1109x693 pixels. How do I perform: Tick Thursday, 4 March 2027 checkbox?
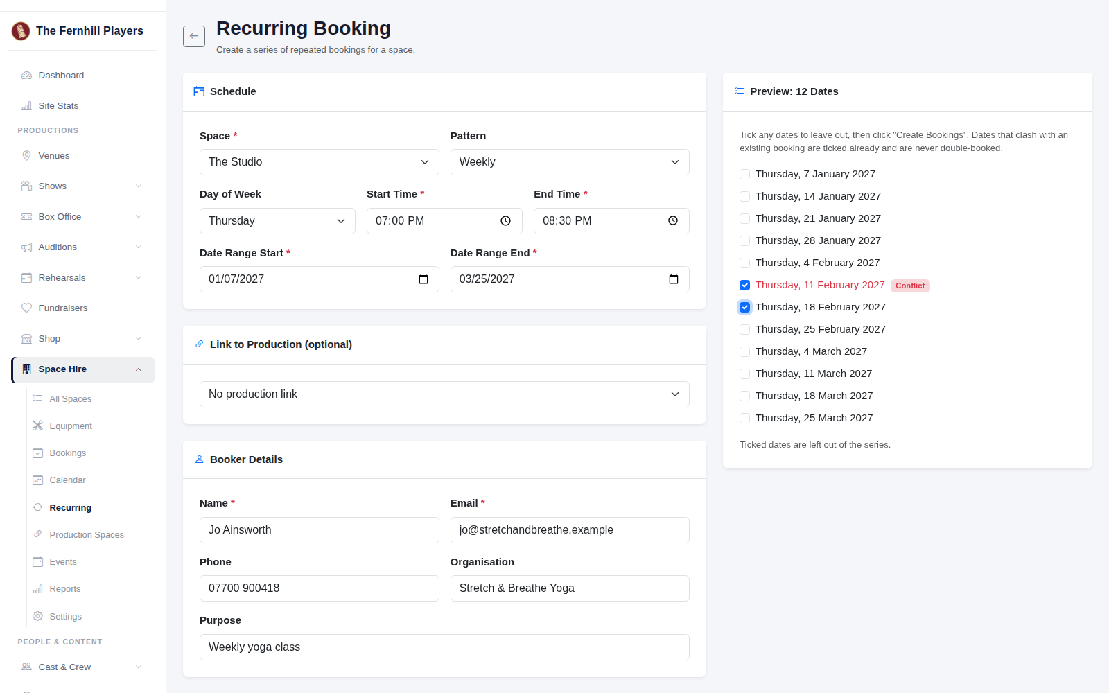745,352
